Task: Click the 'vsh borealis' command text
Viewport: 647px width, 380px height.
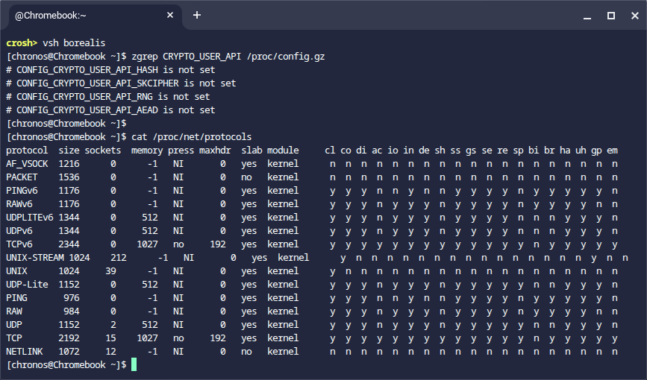Action: [74, 43]
